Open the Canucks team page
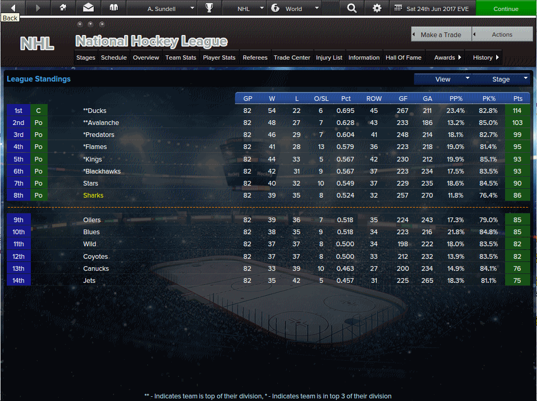The image size is (537, 401). (x=96, y=268)
